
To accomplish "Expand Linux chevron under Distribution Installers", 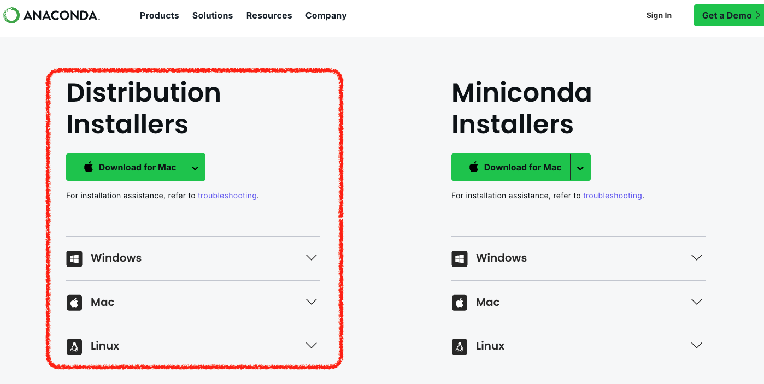I will click(x=312, y=345).
